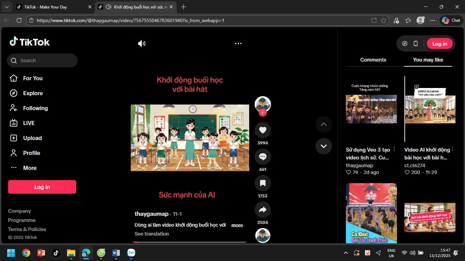465x261 pixels.
Task: Click the sidebar Search input field
Action: tap(46, 60)
